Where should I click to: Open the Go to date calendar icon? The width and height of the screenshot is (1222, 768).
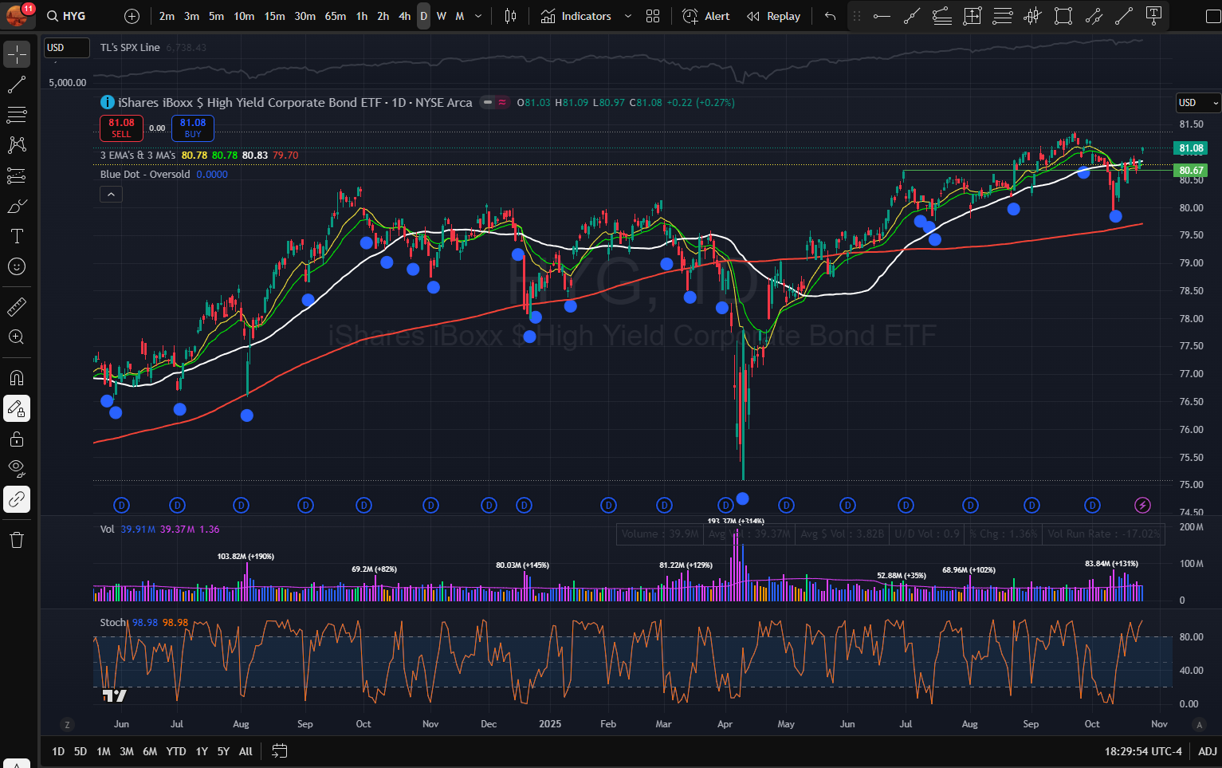[279, 750]
